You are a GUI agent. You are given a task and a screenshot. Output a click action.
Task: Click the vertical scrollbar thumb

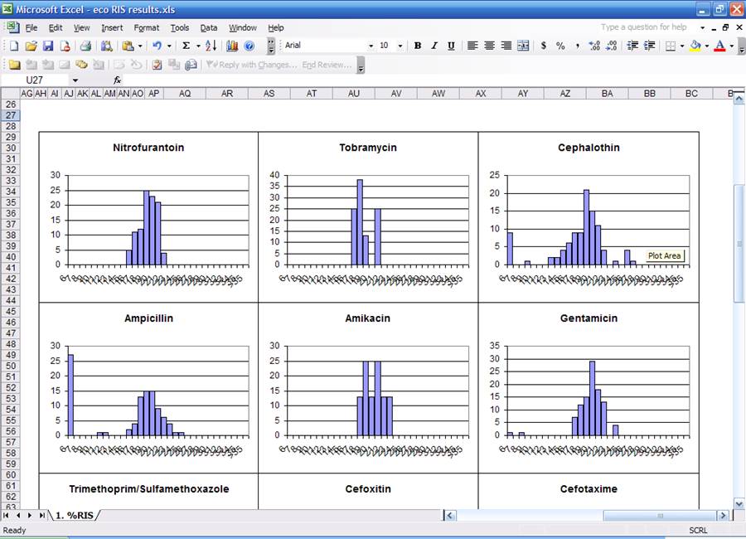pyautogui.click(x=739, y=243)
